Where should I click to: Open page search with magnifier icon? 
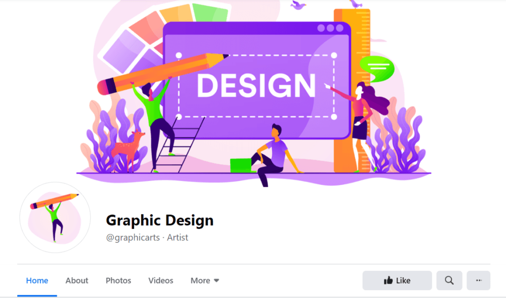point(449,280)
